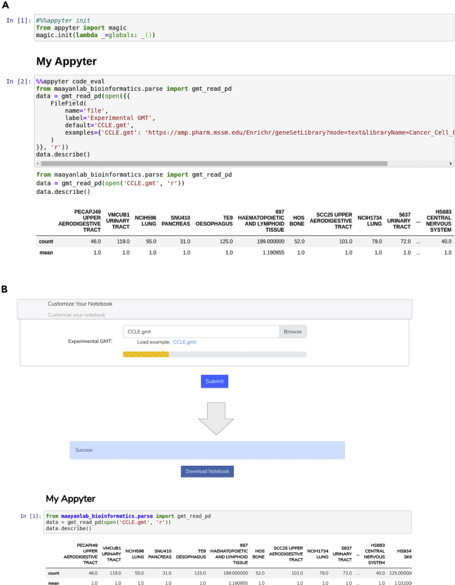
Task: Click the Browse button for file upload
Action: tap(292, 332)
